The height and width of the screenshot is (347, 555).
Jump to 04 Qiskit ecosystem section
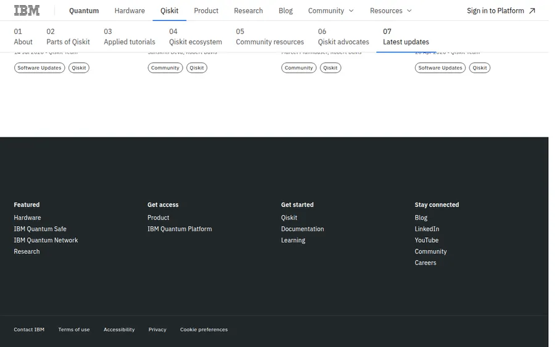tap(195, 37)
